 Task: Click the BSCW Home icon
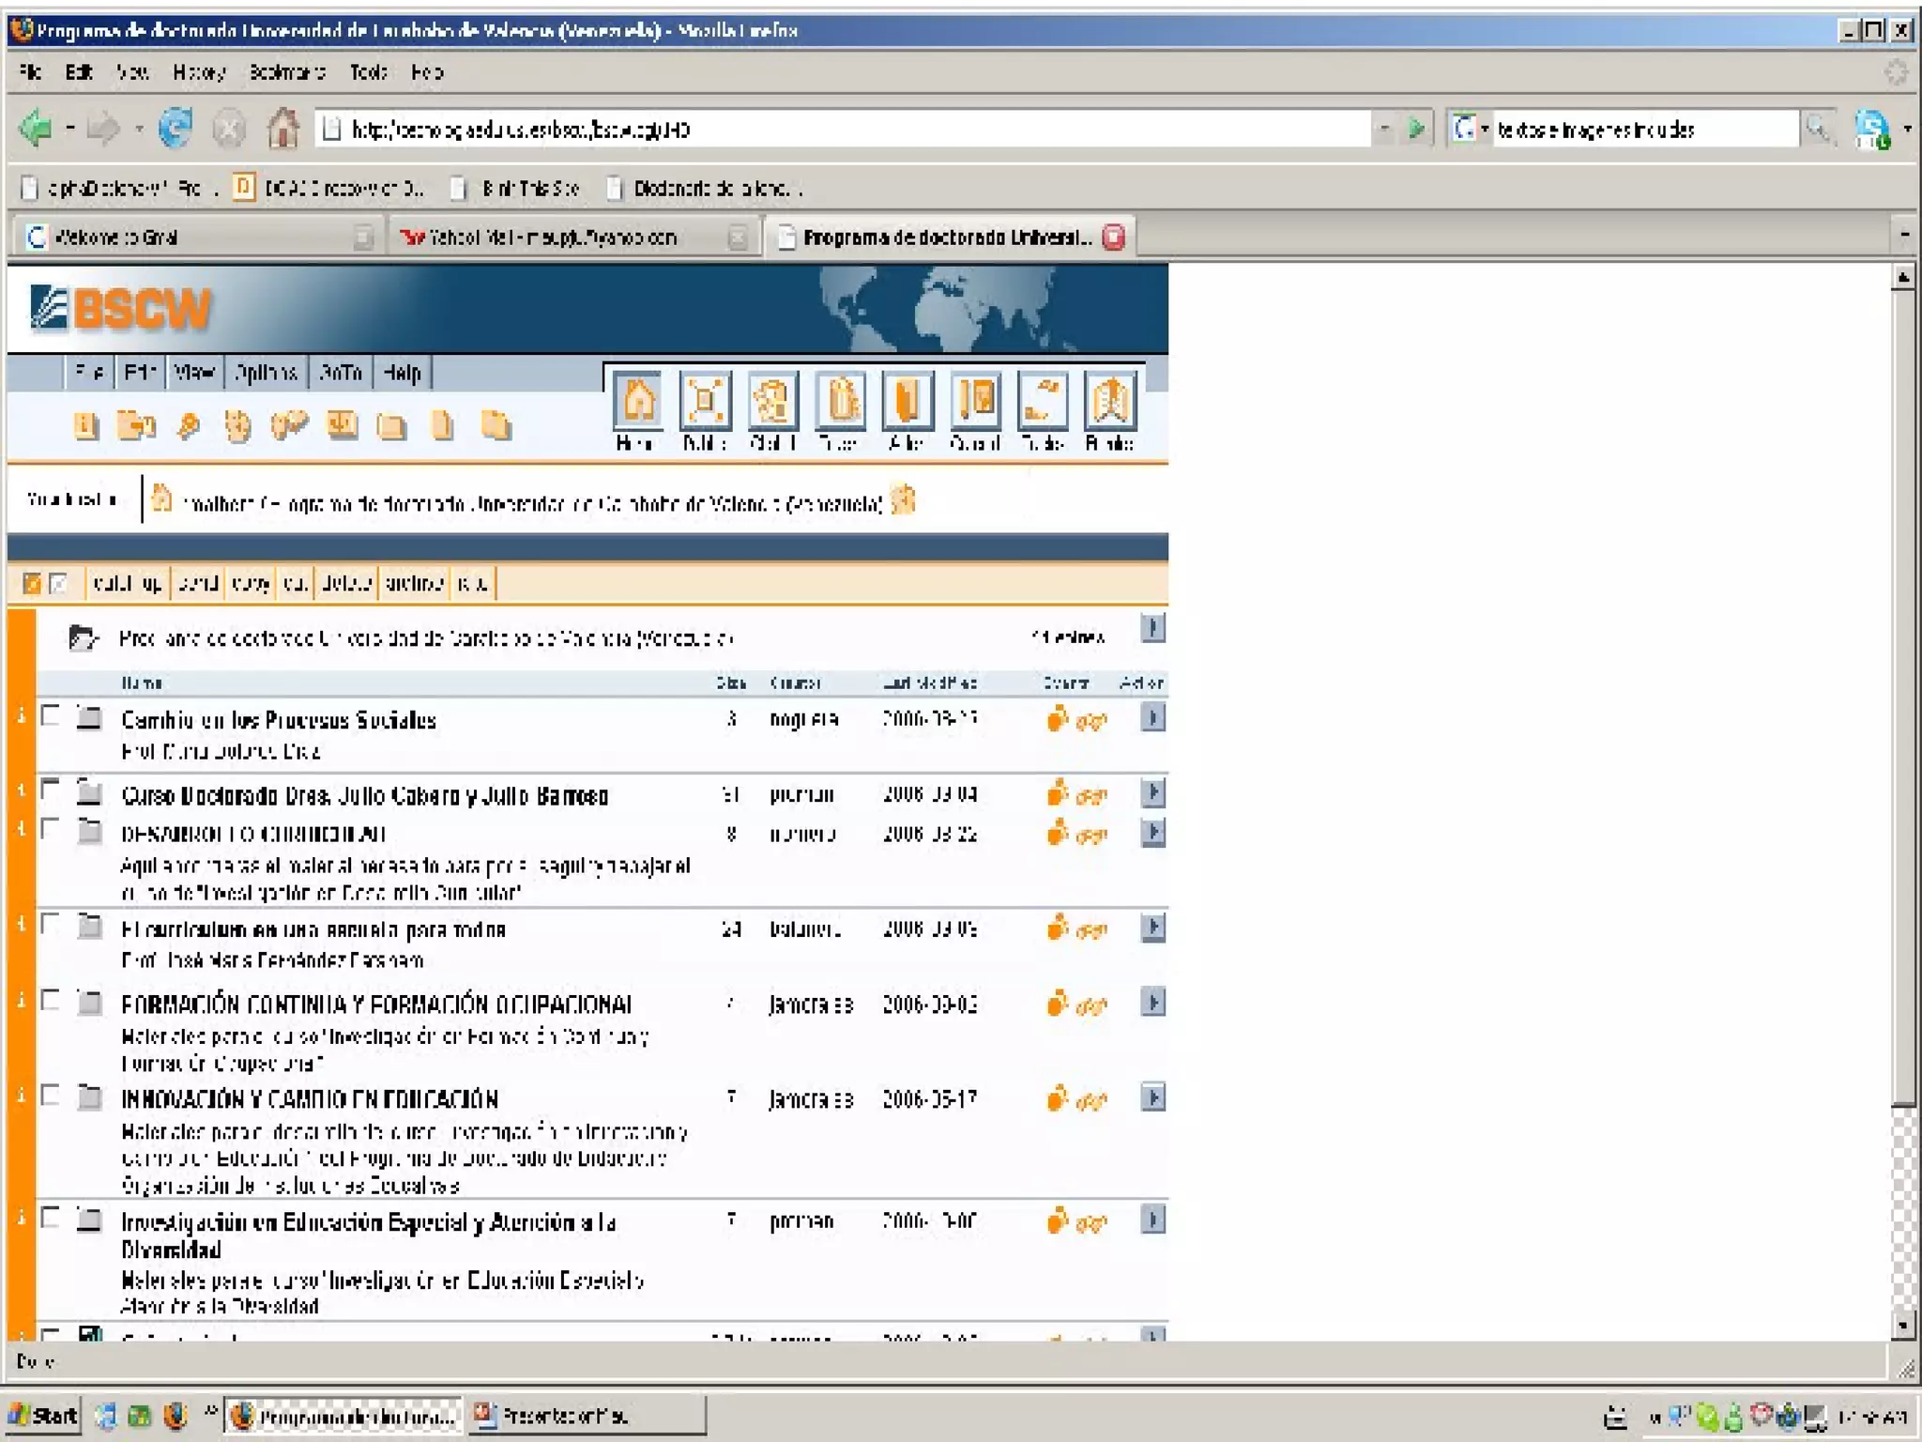637,402
